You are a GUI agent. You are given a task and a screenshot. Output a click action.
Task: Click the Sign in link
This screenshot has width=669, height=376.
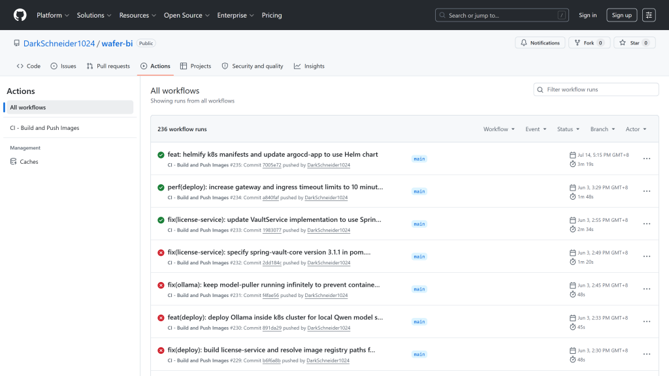(587, 15)
